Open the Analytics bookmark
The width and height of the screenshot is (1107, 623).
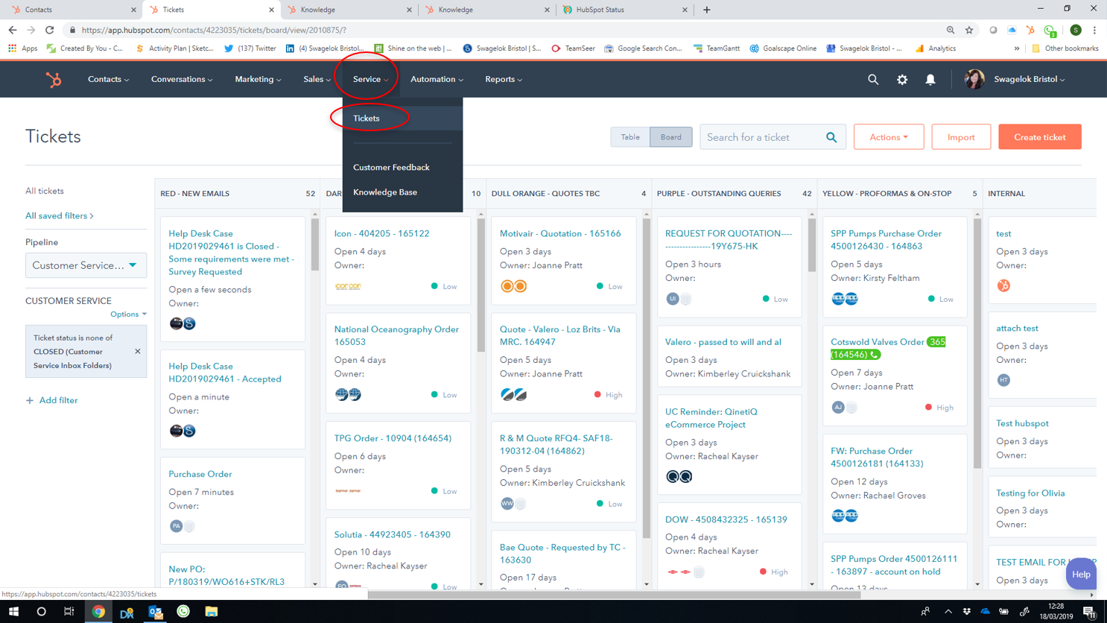(x=936, y=48)
